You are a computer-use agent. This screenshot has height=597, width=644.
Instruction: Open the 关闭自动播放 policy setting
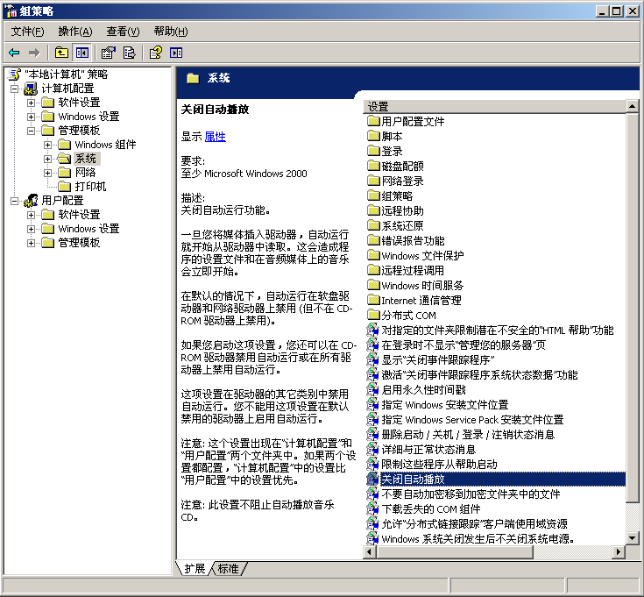click(x=413, y=480)
